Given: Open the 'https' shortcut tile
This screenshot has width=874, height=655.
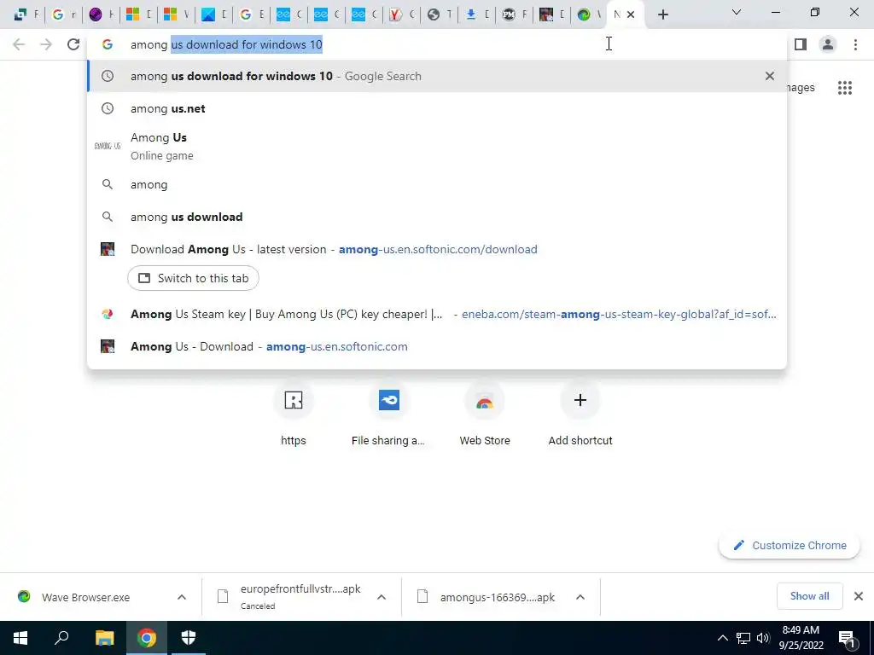Looking at the screenshot, I should [294, 415].
